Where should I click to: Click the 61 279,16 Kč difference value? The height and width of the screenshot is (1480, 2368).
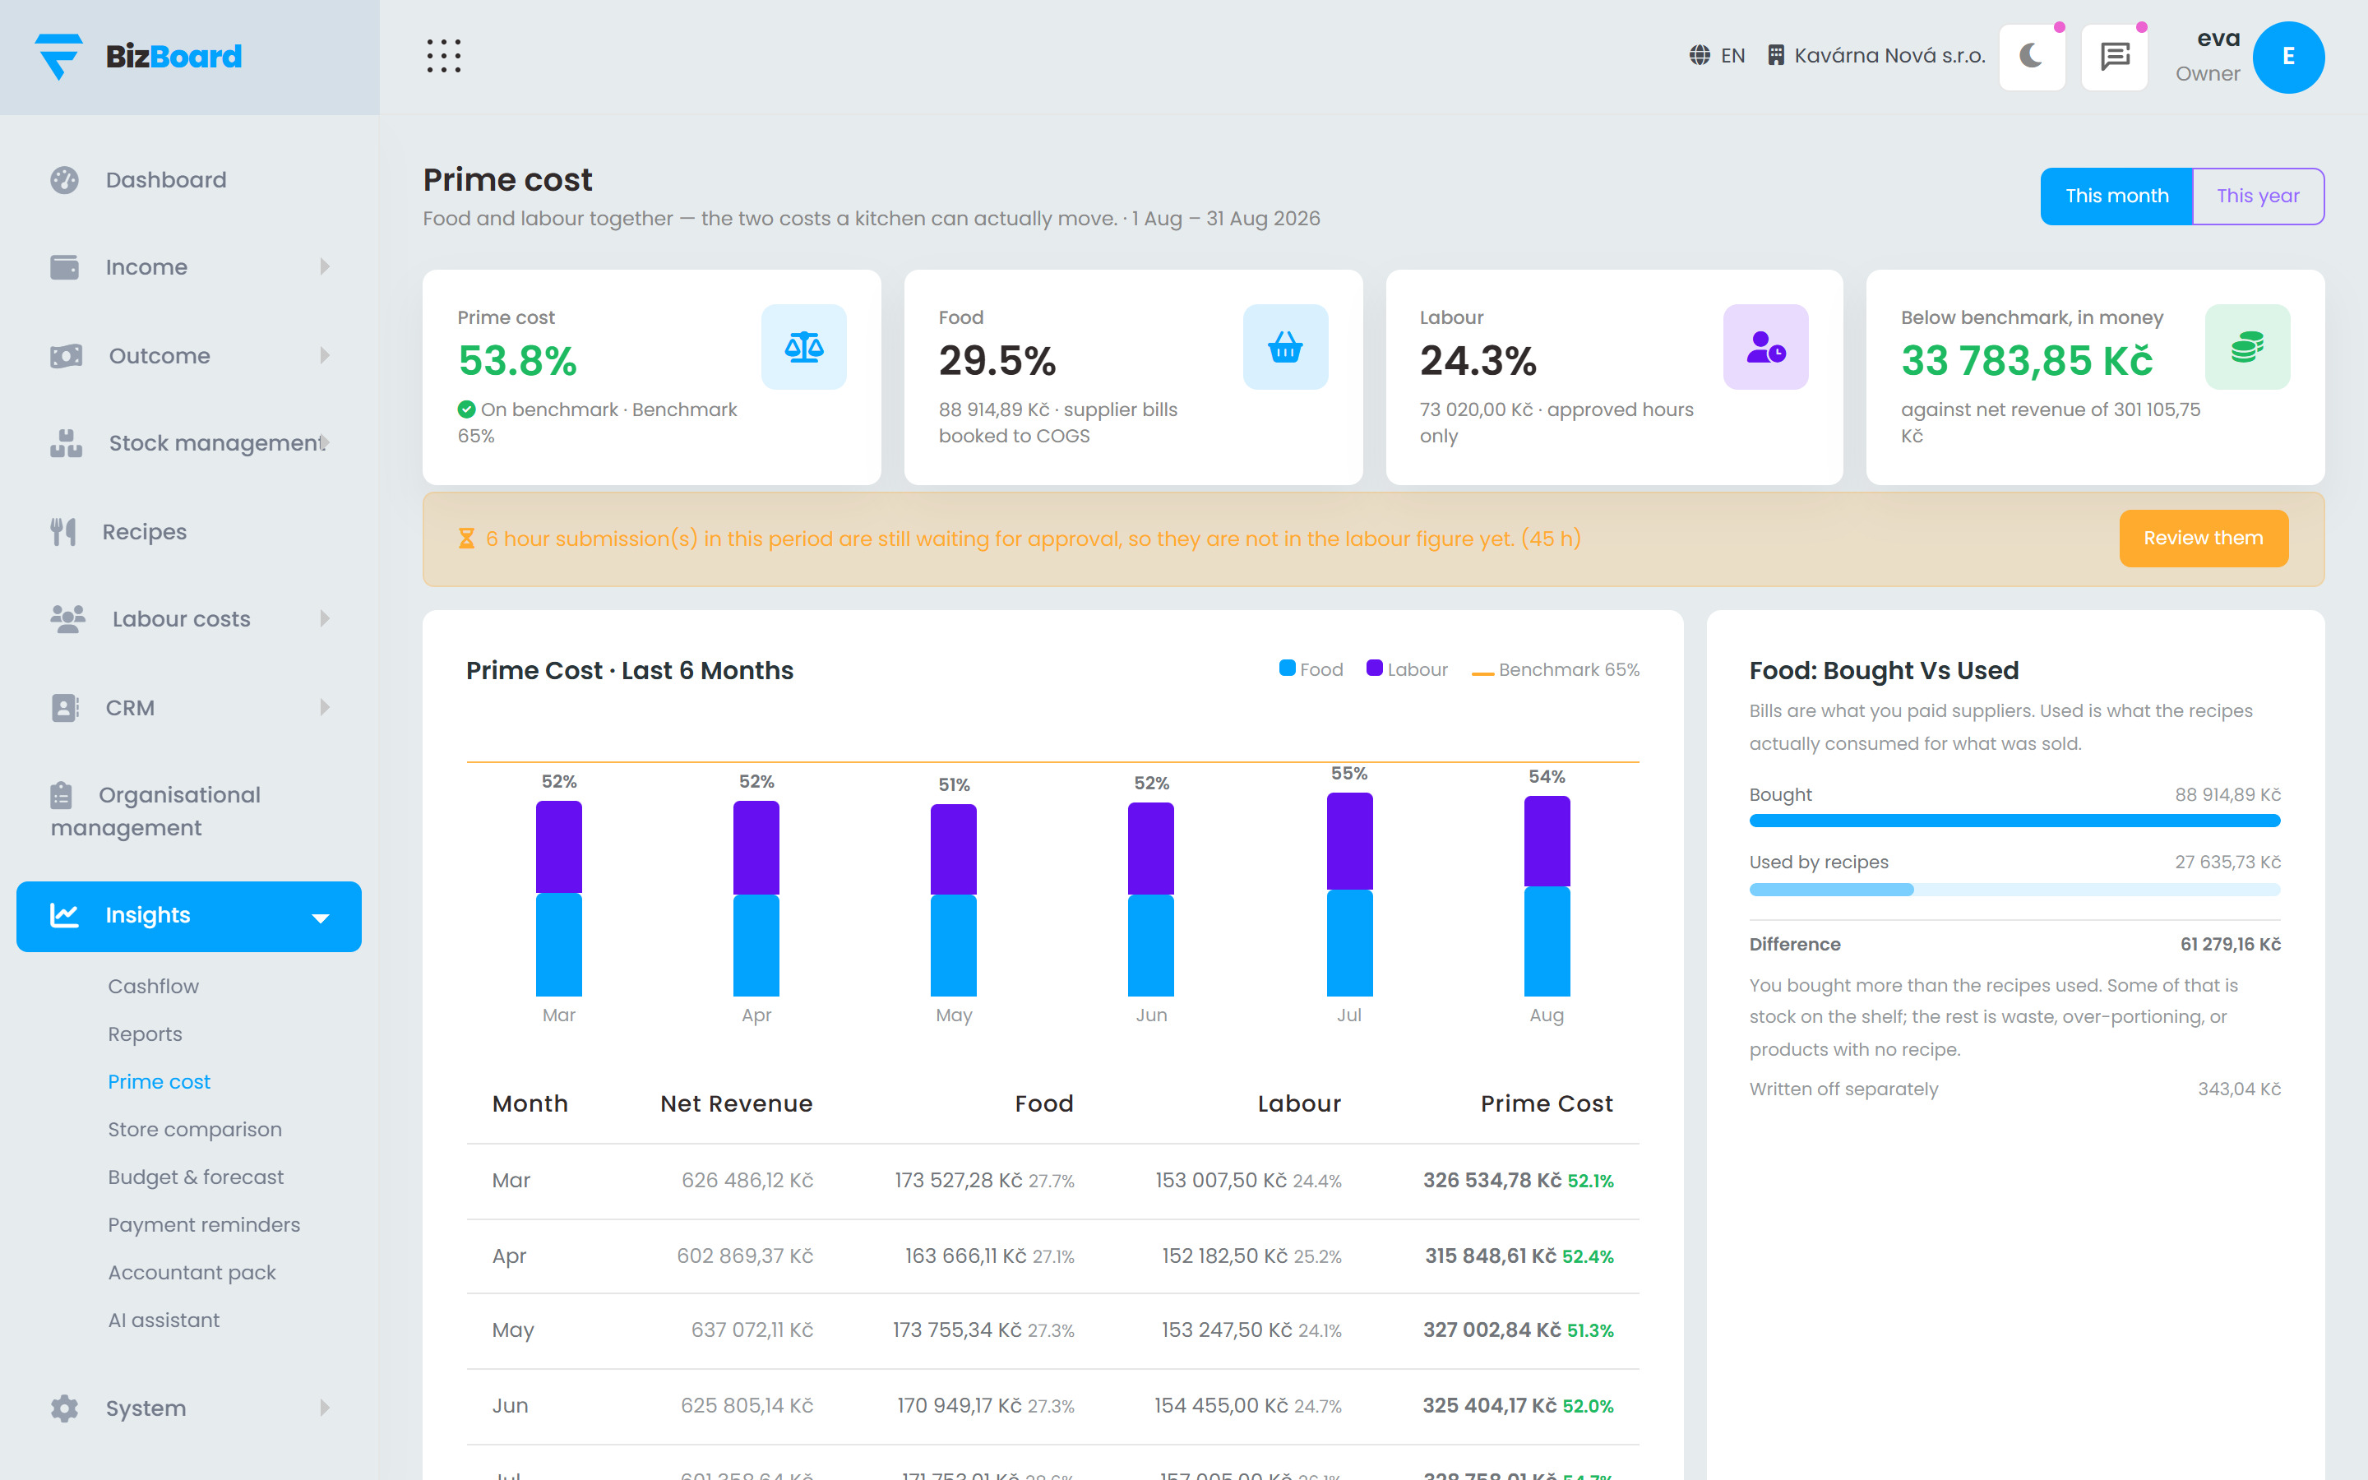(x=2230, y=944)
